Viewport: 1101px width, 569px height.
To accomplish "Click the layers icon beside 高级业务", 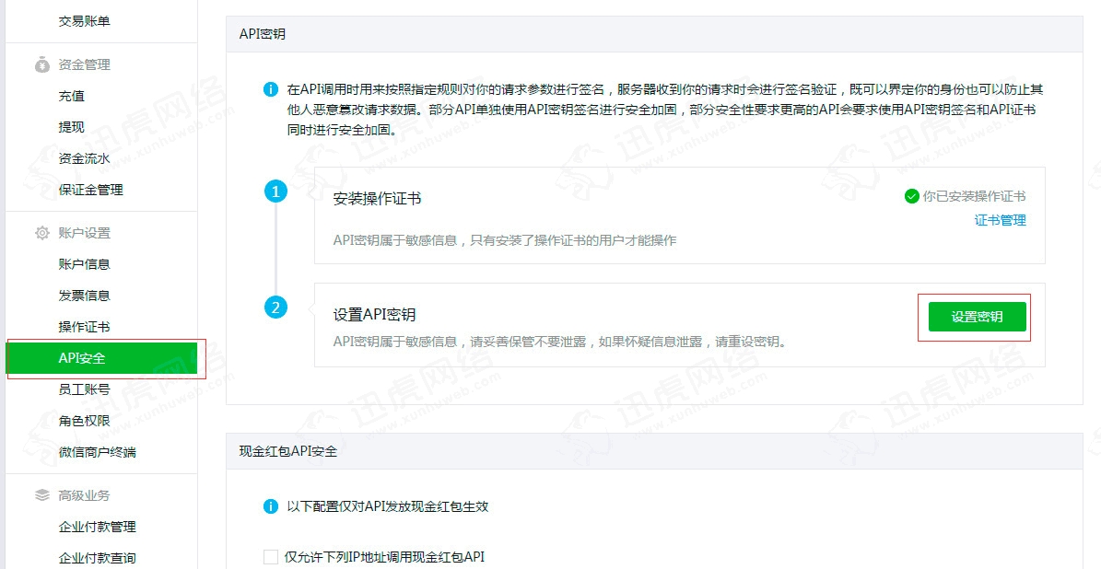I will coord(42,495).
